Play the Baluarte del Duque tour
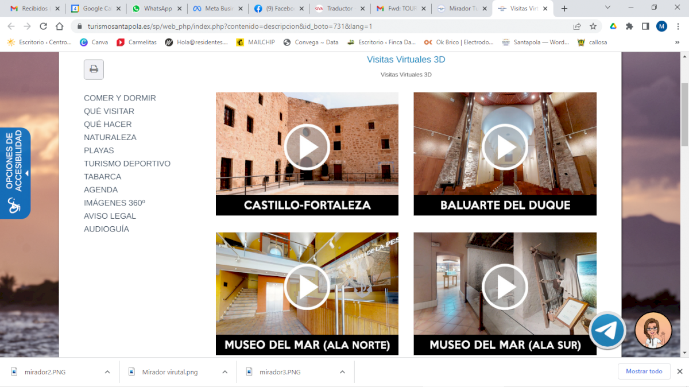 (505, 148)
